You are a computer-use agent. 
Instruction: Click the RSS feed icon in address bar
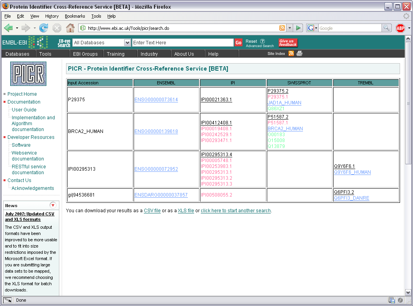coord(282,28)
